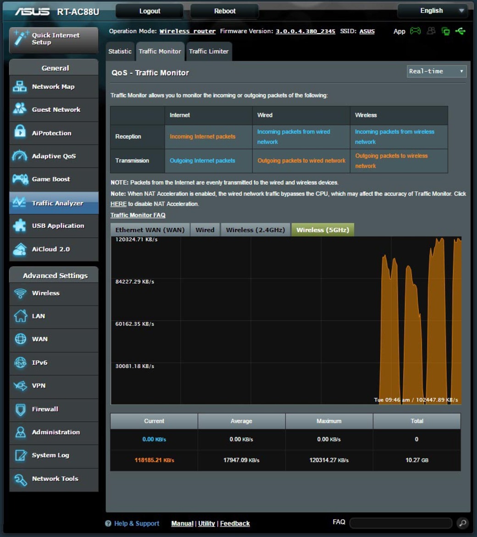Show the Wired graph tab

pos(205,230)
